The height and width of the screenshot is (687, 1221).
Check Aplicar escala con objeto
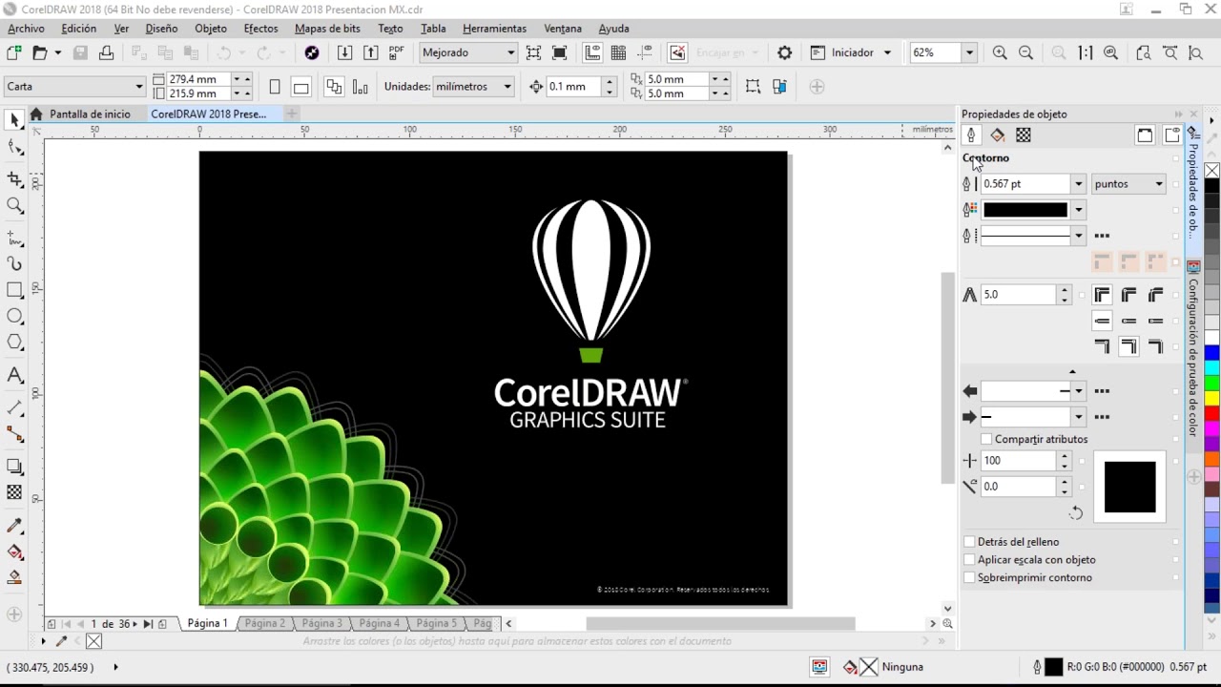coord(969,560)
